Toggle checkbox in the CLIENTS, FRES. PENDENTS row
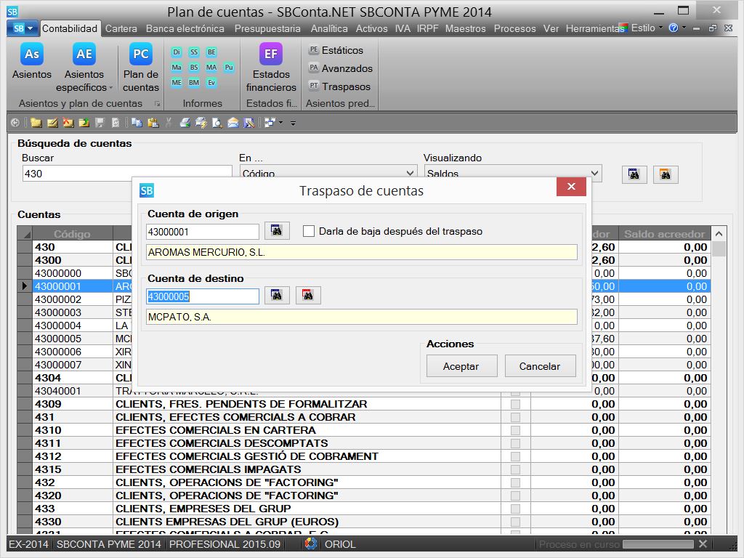 (x=515, y=404)
